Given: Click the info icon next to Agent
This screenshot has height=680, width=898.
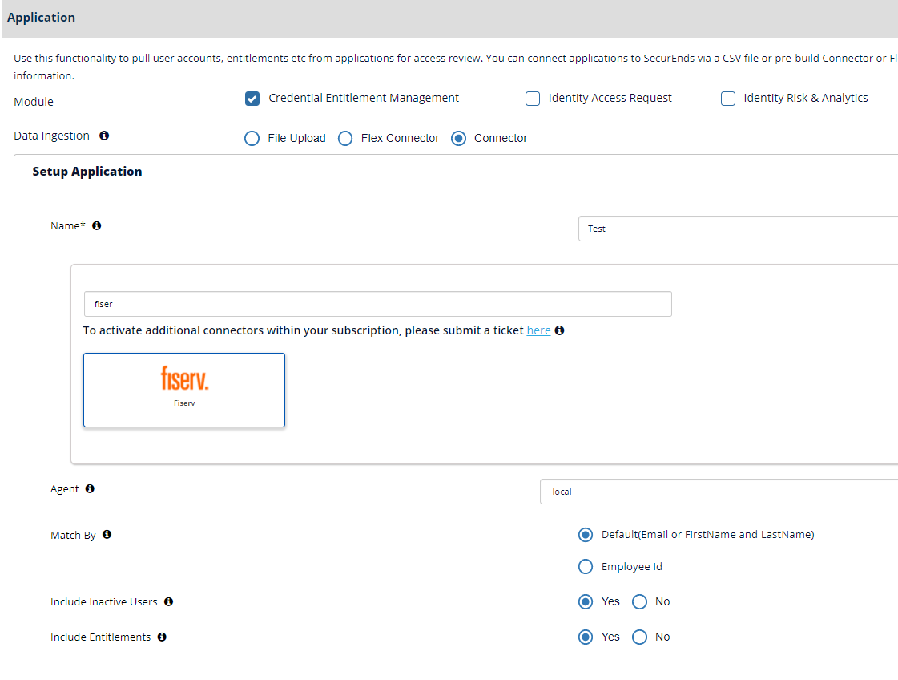Looking at the screenshot, I should click(89, 488).
